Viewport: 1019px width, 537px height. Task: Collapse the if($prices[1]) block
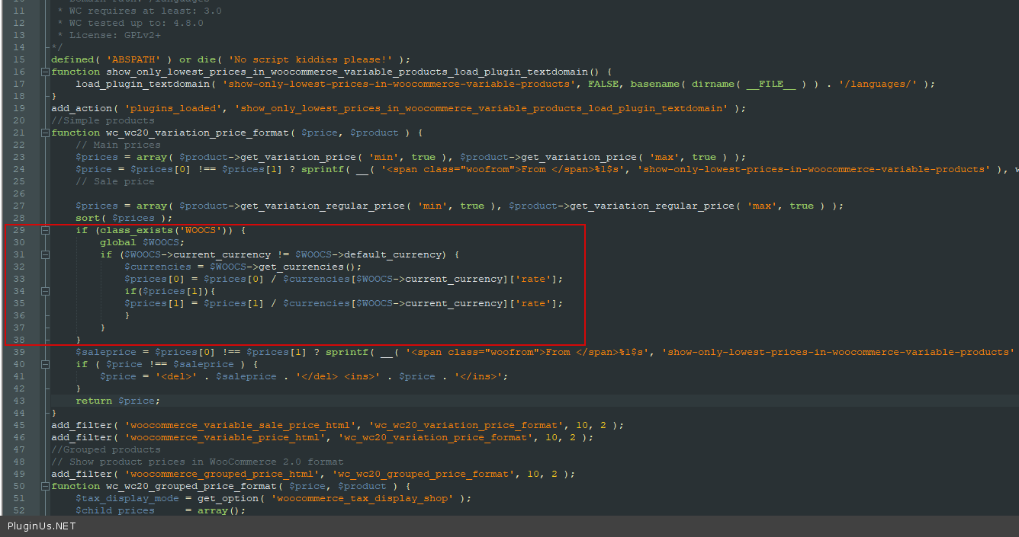(x=45, y=291)
